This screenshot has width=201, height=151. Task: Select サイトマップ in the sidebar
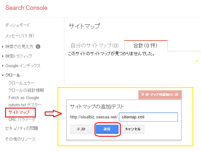[x=19, y=112]
